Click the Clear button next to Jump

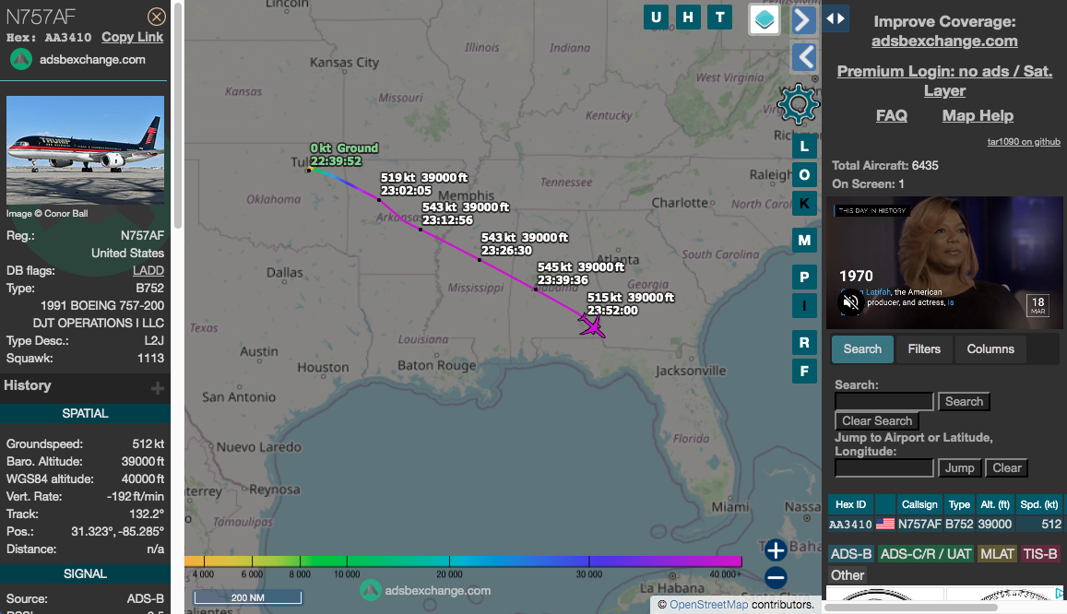pyautogui.click(x=1006, y=467)
